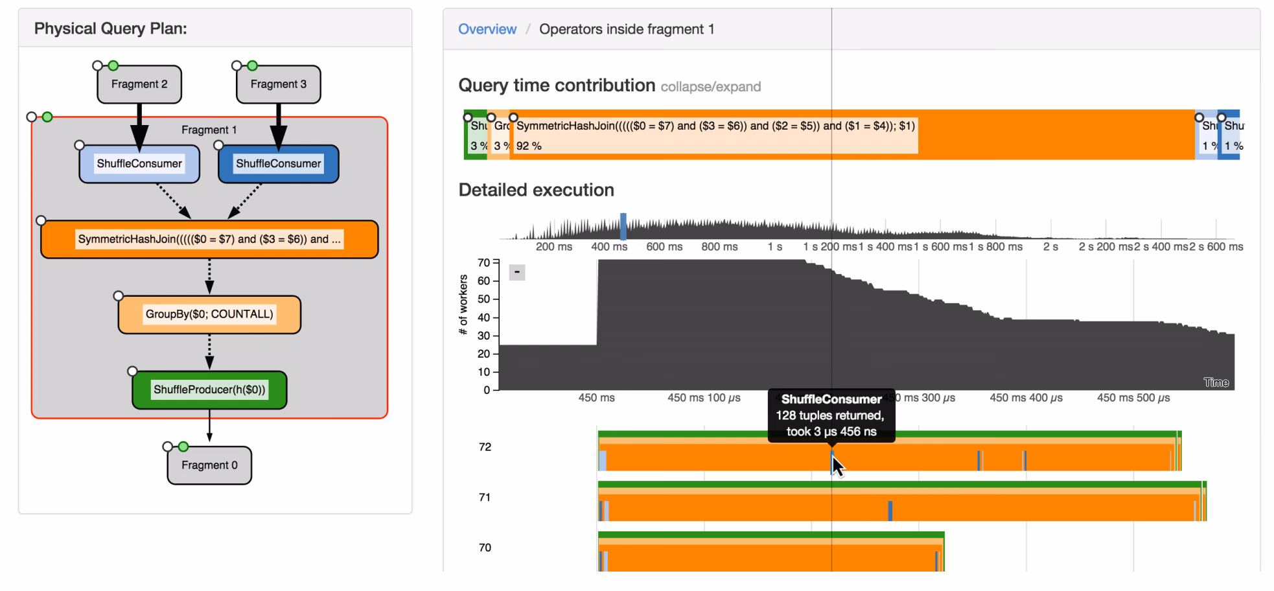
Task: Select the light blue ShuffleConsumer operator
Action: 139,164
